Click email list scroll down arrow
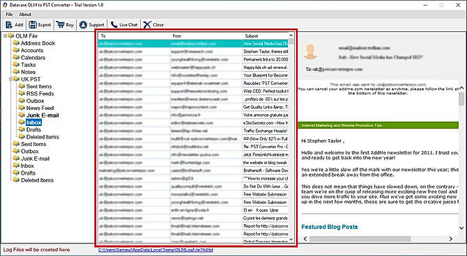The image size is (467, 256). pos(291,239)
